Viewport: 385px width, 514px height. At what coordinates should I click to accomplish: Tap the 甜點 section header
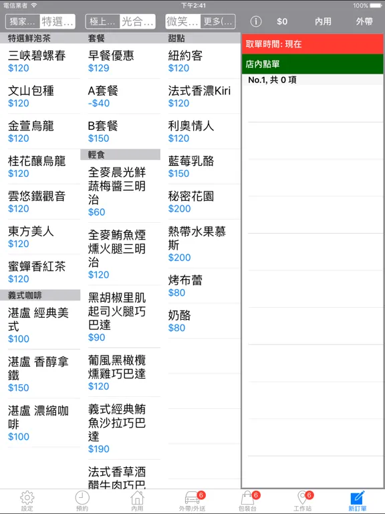coord(201,38)
